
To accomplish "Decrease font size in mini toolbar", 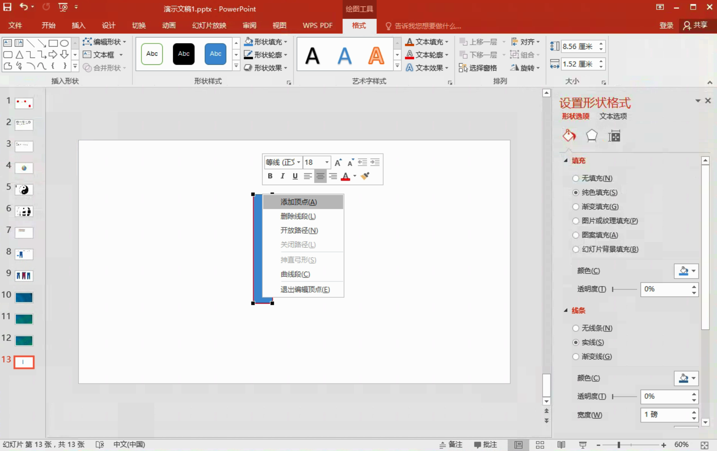I will click(x=351, y=162).
